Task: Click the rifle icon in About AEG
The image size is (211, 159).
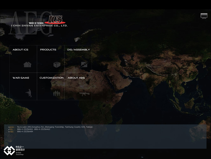Action: [x=84, y=94]
